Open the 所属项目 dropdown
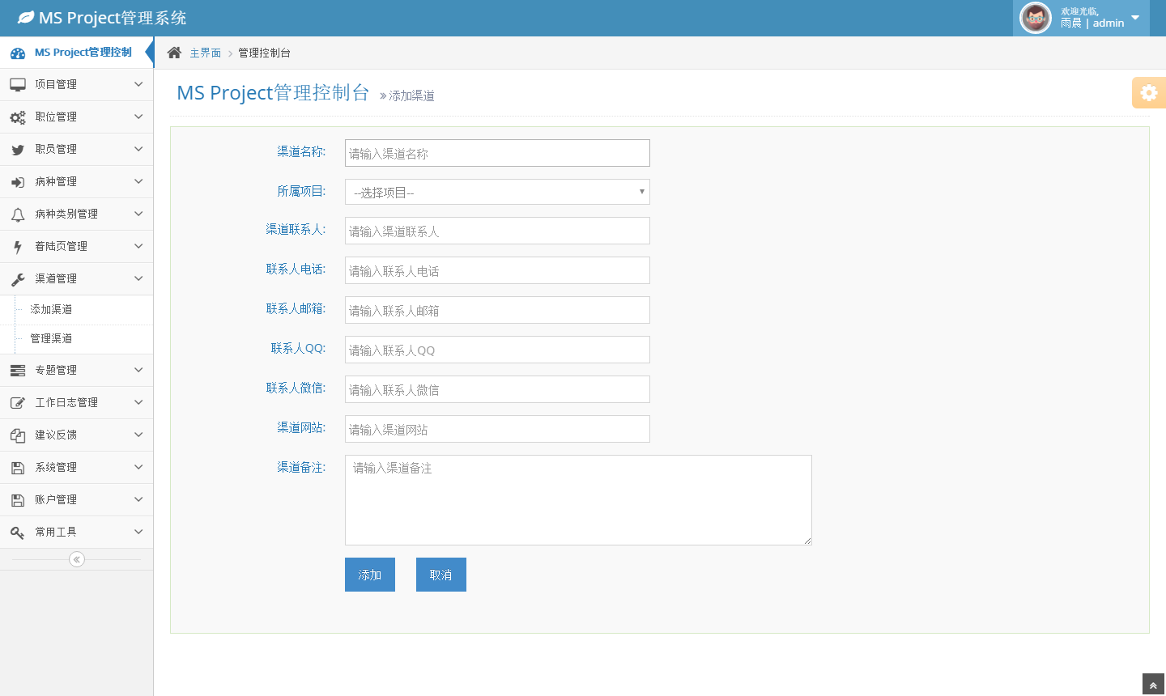This screenshot has height=696, width=1166. 497,192
